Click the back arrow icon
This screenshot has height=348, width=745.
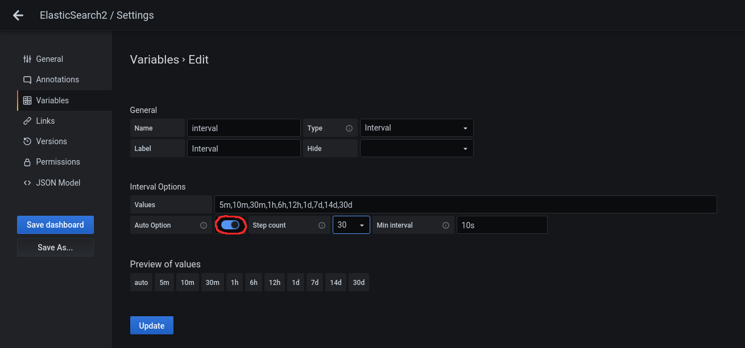click(x=18, y=15)
